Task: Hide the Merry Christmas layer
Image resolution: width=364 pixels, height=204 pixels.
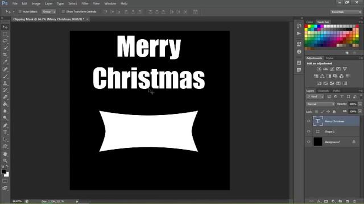Action: pyautogui.click(x=308, y=121)
